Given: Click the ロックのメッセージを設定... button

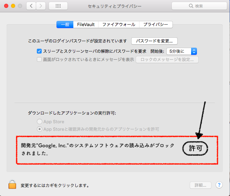Looking at the screenshot, I should coord(167,59).
